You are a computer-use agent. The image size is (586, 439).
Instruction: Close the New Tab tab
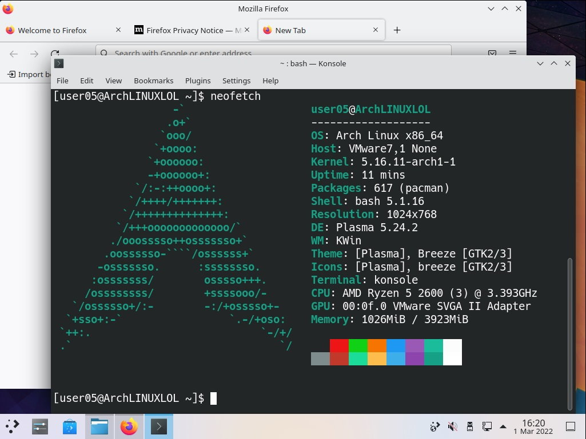[376, 30]
